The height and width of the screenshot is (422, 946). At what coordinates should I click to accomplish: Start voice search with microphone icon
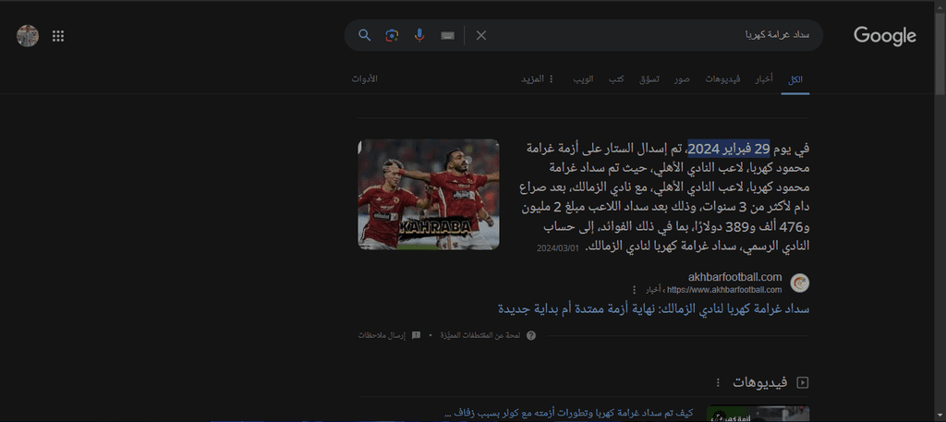click(419, 36)
